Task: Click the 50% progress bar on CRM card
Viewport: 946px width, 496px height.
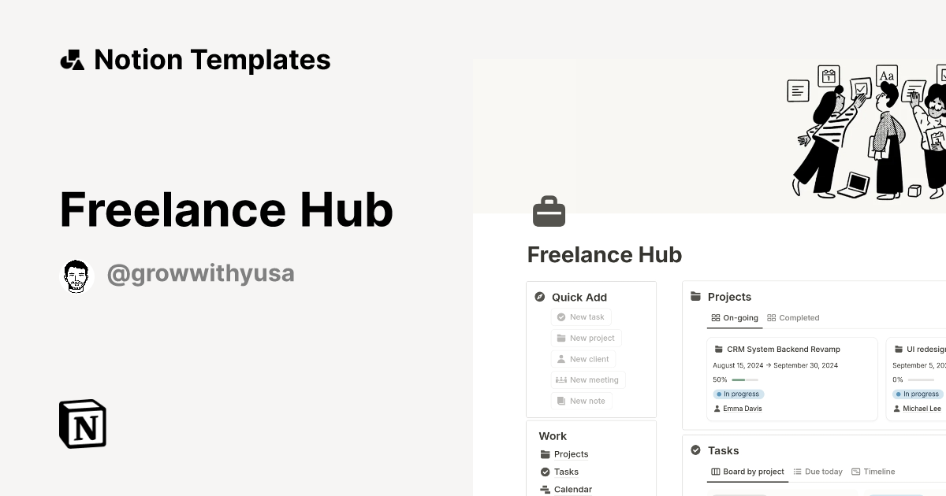Action: (x=744, y=379)
